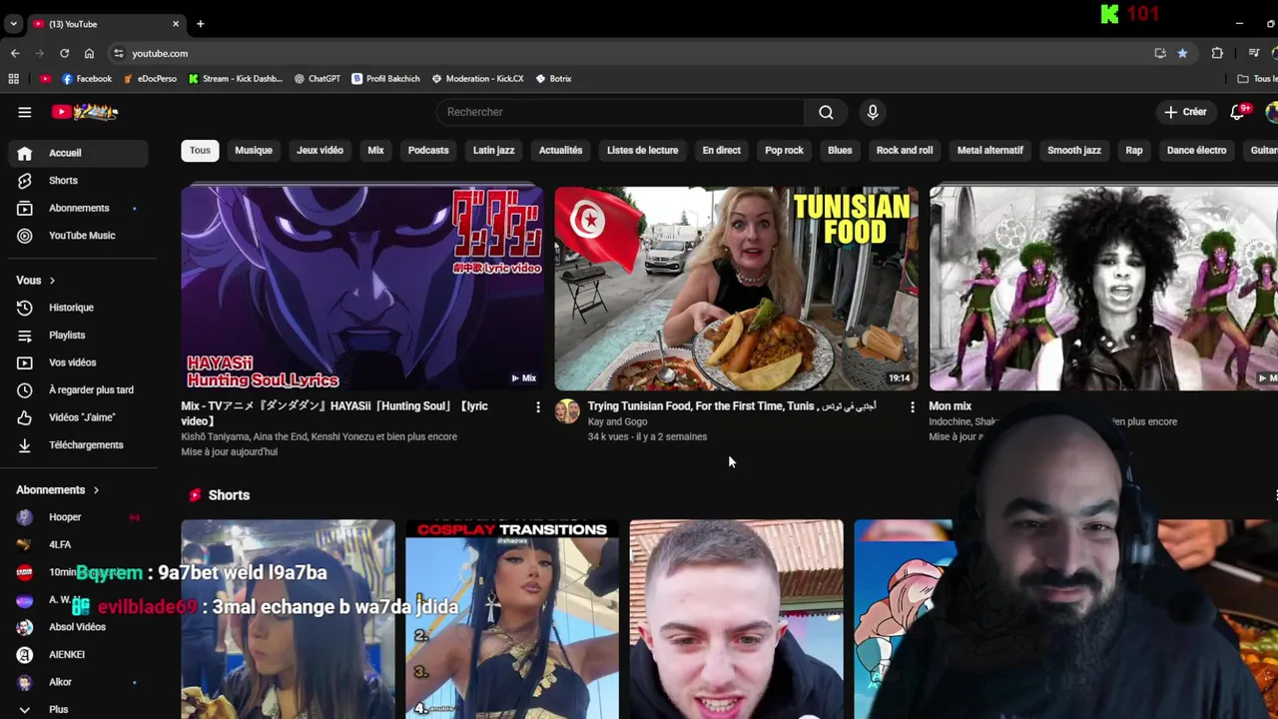Select the Listes de lecture chip
Image resolution: width=1278 pixels, height=719 pixels.
tap(642, 150)
